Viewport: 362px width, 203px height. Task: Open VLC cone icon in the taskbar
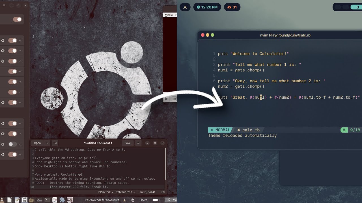2,200
